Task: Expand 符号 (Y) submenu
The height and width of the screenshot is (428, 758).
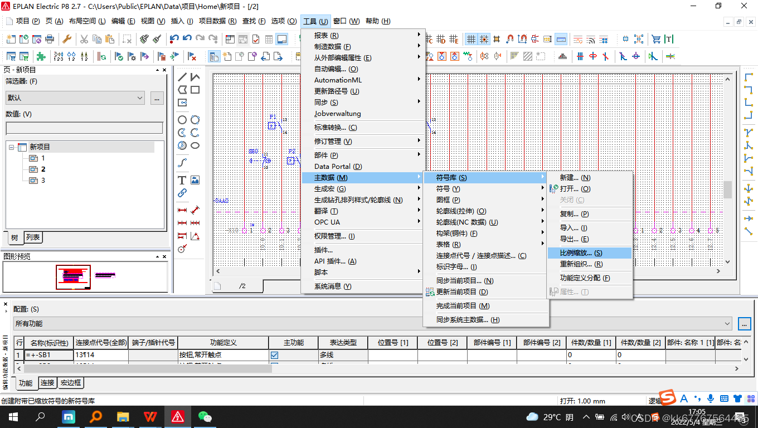Action: 485,188
